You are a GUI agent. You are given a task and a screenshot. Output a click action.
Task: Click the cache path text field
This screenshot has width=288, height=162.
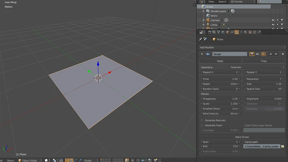pos(262,147)
